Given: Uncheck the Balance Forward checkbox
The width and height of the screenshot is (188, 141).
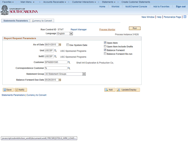Looking at the screenshot, I should point(105,50).
